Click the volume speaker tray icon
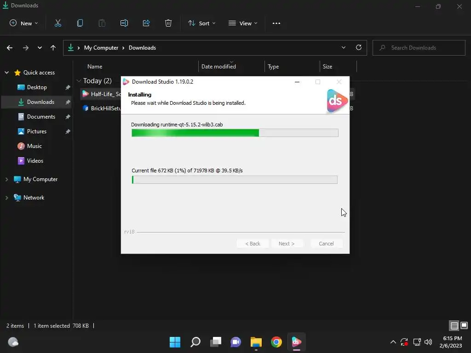The image size is (471, 353). 428,342
